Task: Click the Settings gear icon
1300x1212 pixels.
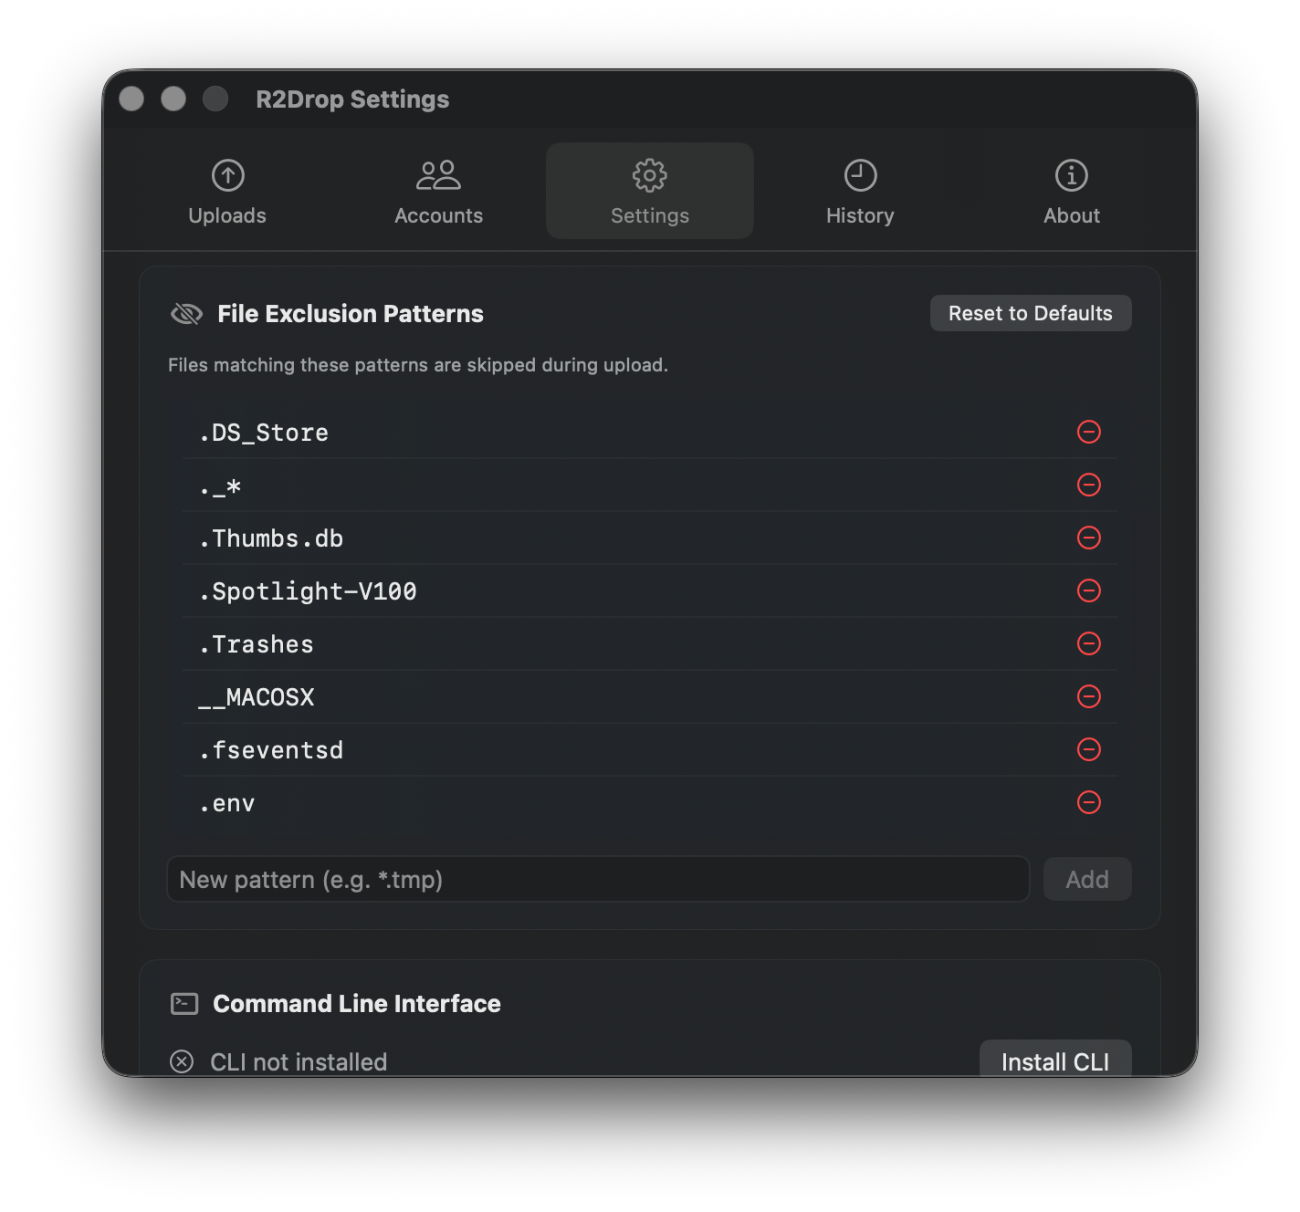Action: click(x=649, y=175)
